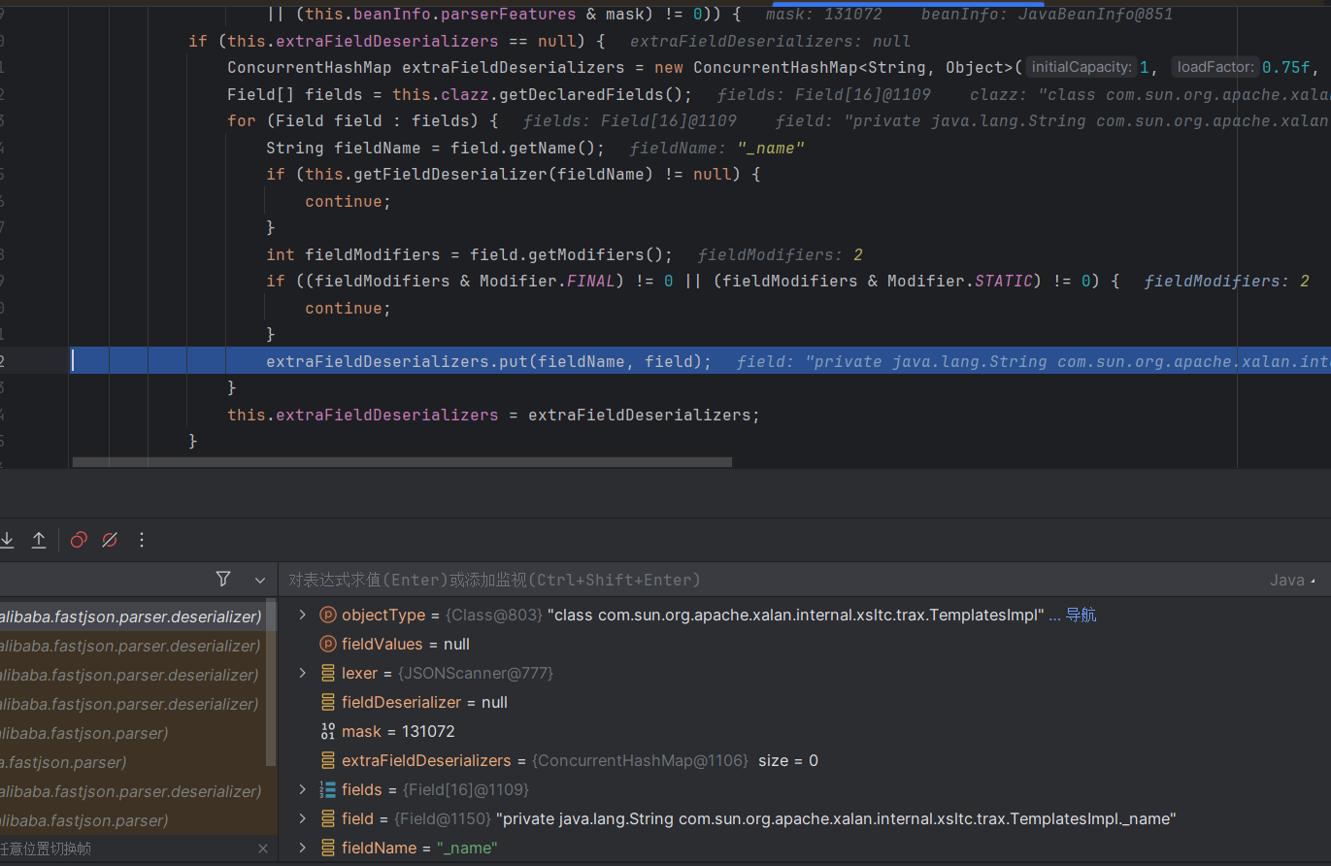This screenshot has width=1331, height=866.
Task: Click the Modifier.FINAL check condition line
Action: [693, 281]
